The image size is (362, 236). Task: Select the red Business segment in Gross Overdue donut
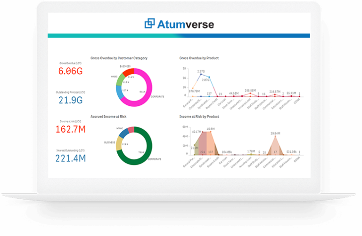128,71
